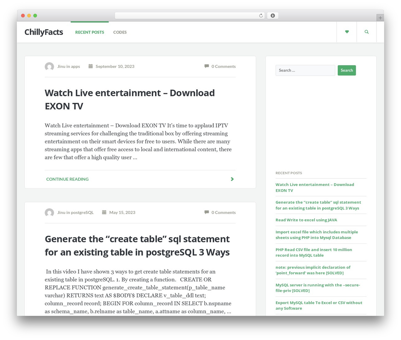Click the heart icon in header
This screenshot has width=401, height=340.
(x=347, y=32)
